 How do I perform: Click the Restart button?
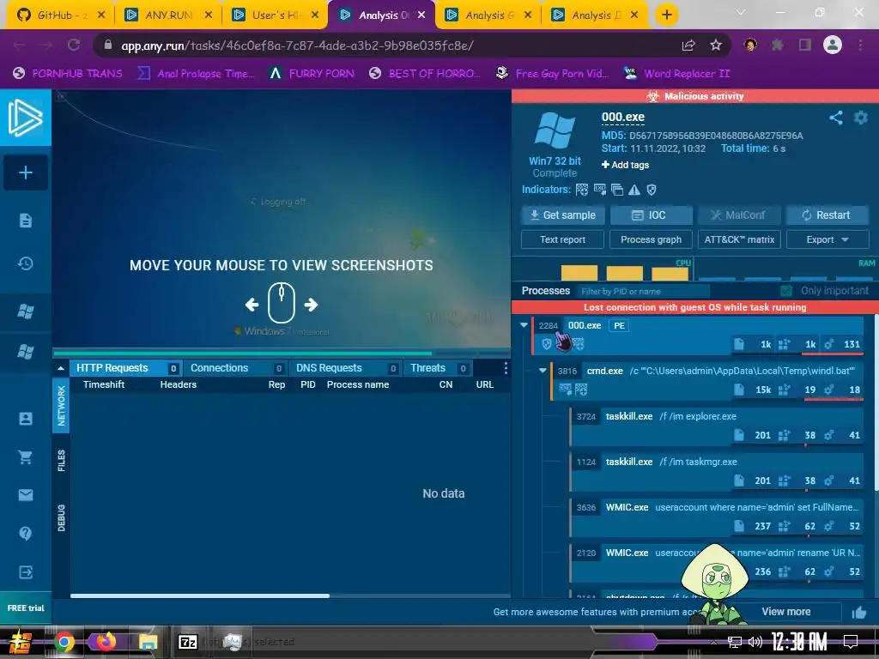[x=827, y=215]
